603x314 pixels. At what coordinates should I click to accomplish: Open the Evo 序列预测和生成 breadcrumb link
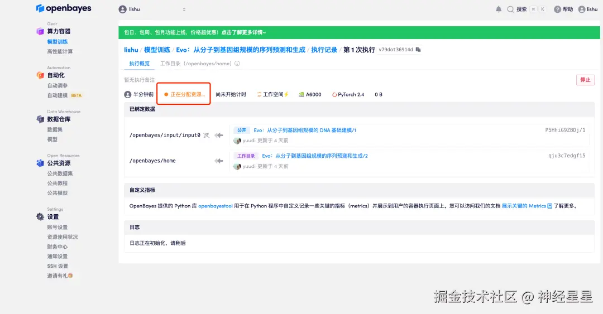[240, 50]
